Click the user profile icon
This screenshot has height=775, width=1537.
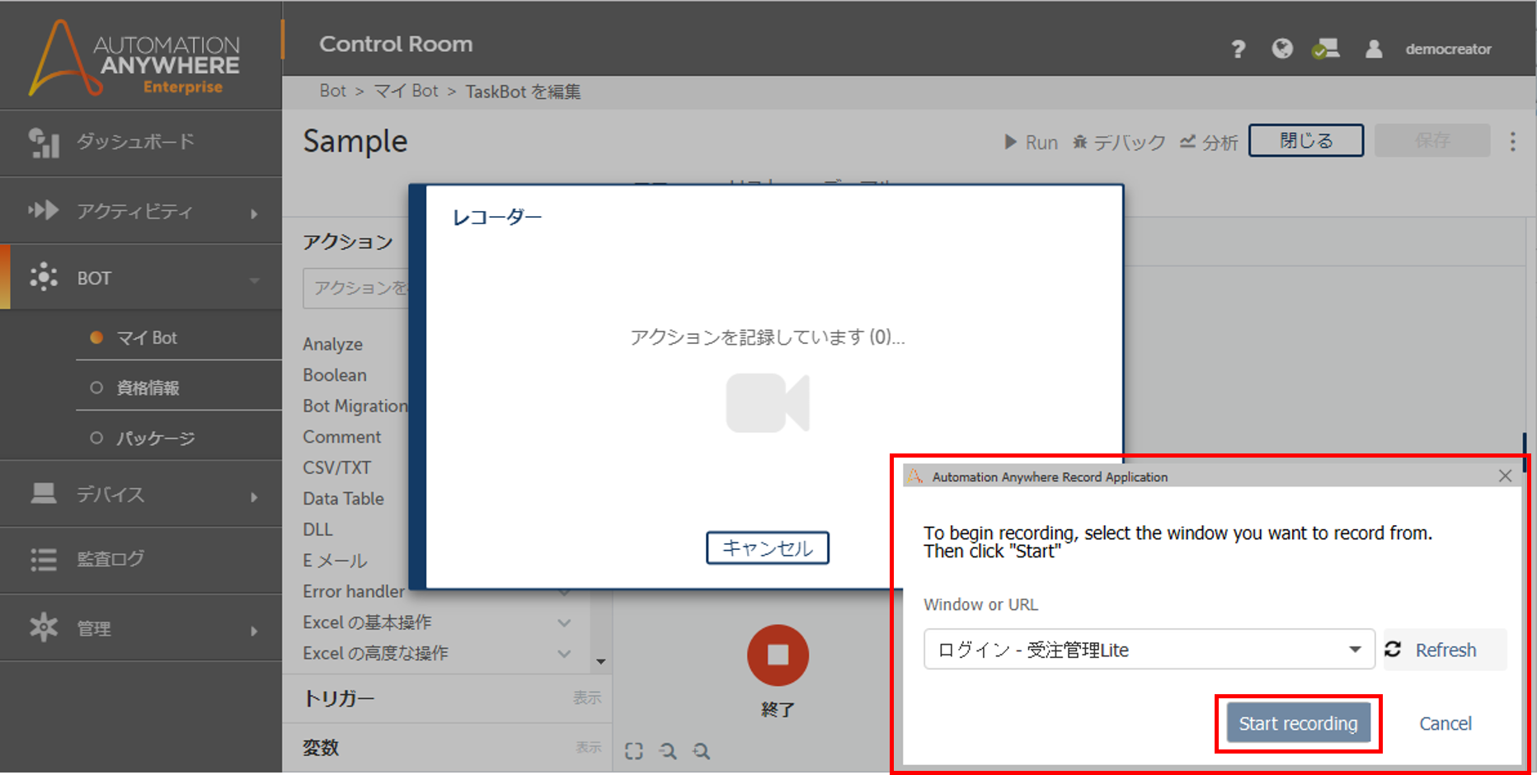tap(1374, 49)
